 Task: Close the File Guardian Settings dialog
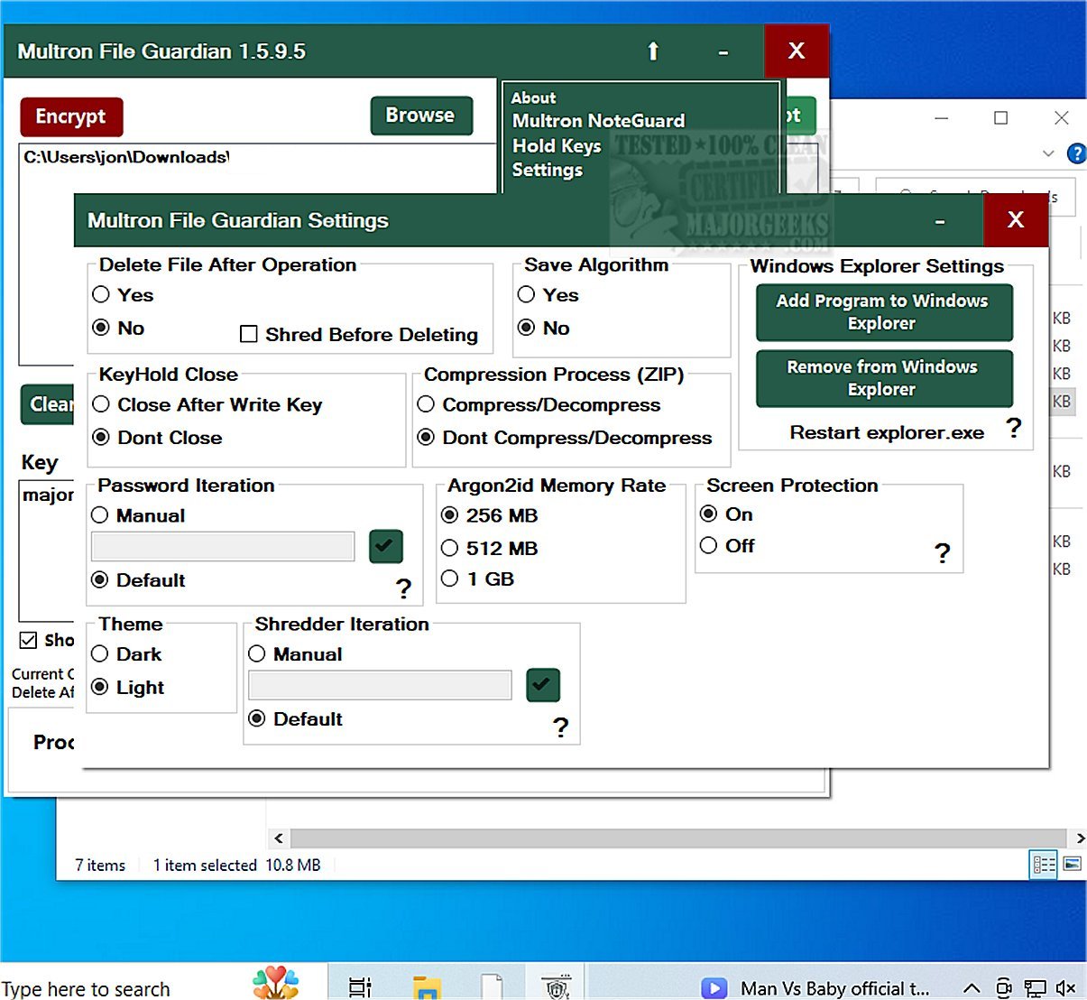point(1016,220)
